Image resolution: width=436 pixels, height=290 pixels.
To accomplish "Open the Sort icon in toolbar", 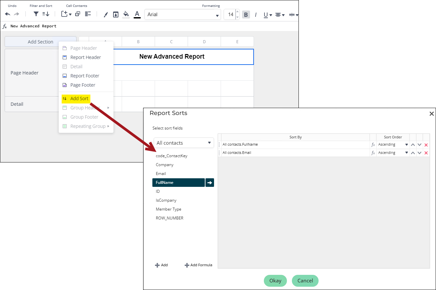I will (x=46, y=14).
